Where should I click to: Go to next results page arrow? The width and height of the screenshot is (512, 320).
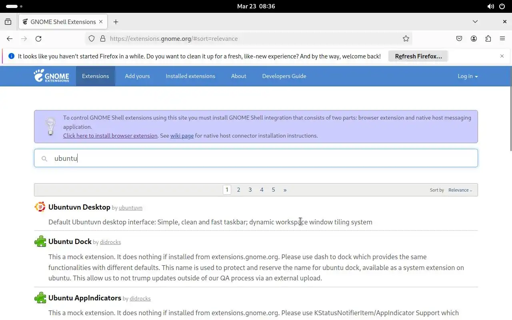point(285,190)
